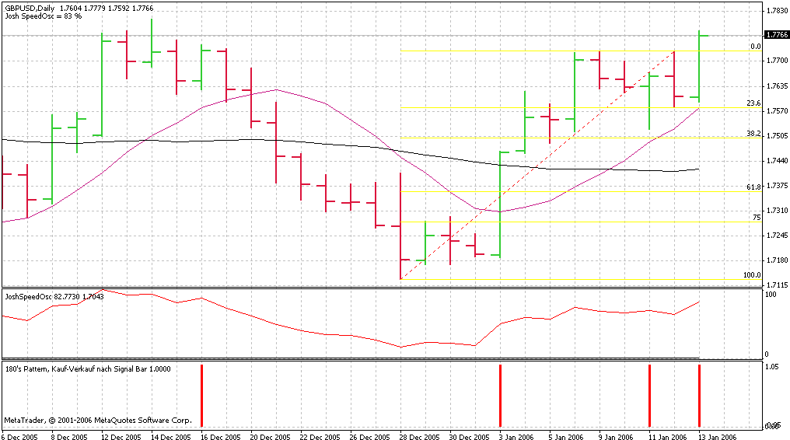The image size is (790, 440).
Task: Select the Fibonacci 100.0 level label
Action: 752,275
